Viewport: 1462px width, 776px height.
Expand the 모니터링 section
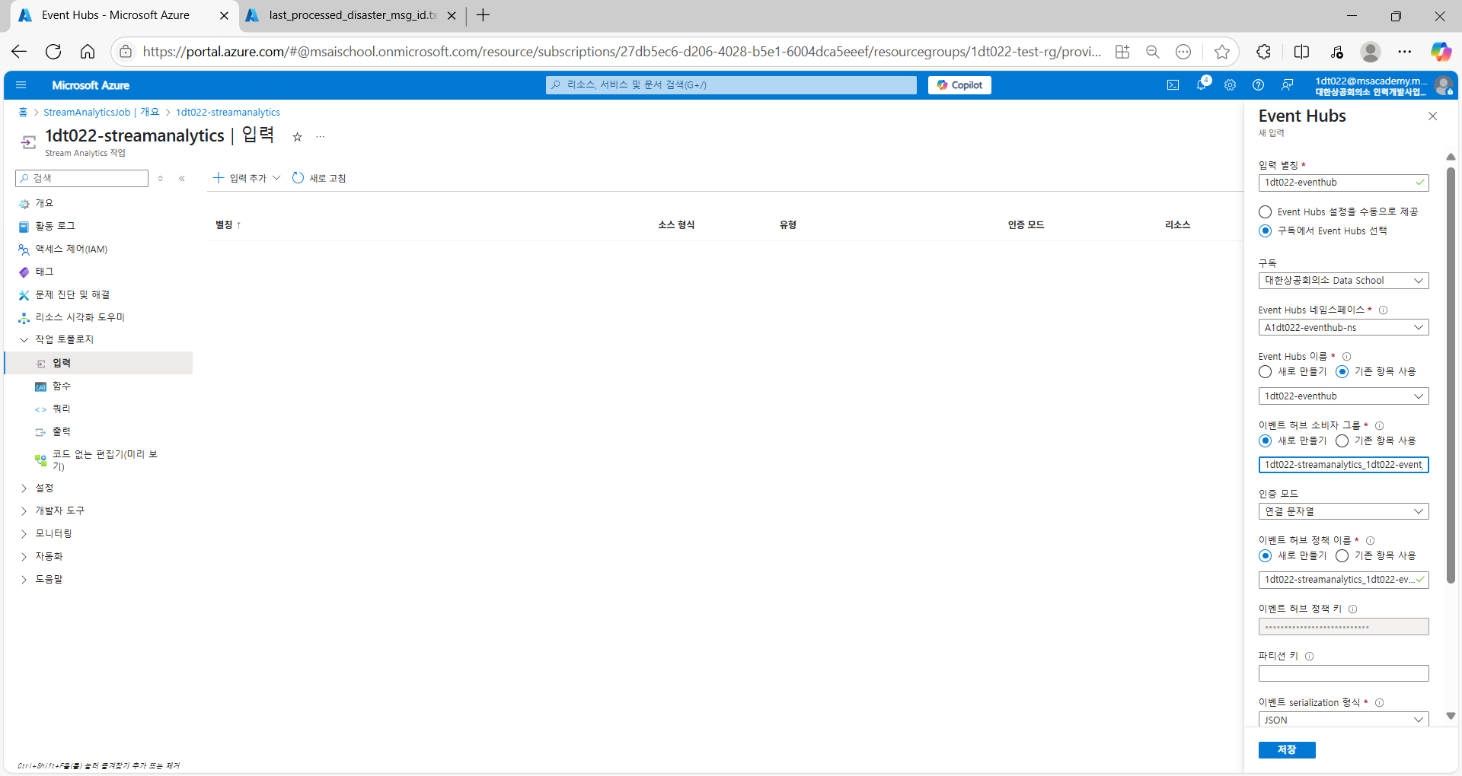[x=24, y=534]
